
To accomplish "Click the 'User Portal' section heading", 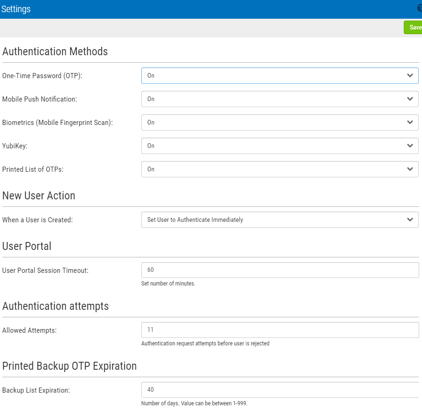I will pos(27,246).
